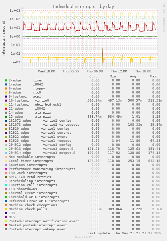Click the Thu 12:00 time axis label
167x241 pixels.
(x=119, y=71)
